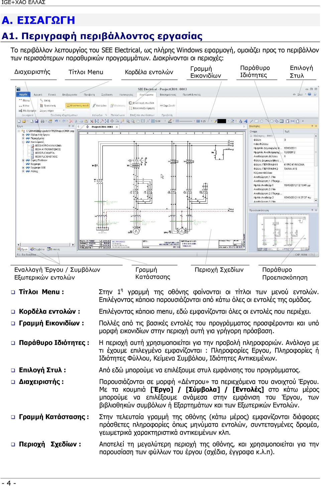Switch to the Αρχική ribbon tab

pos(38,95)
